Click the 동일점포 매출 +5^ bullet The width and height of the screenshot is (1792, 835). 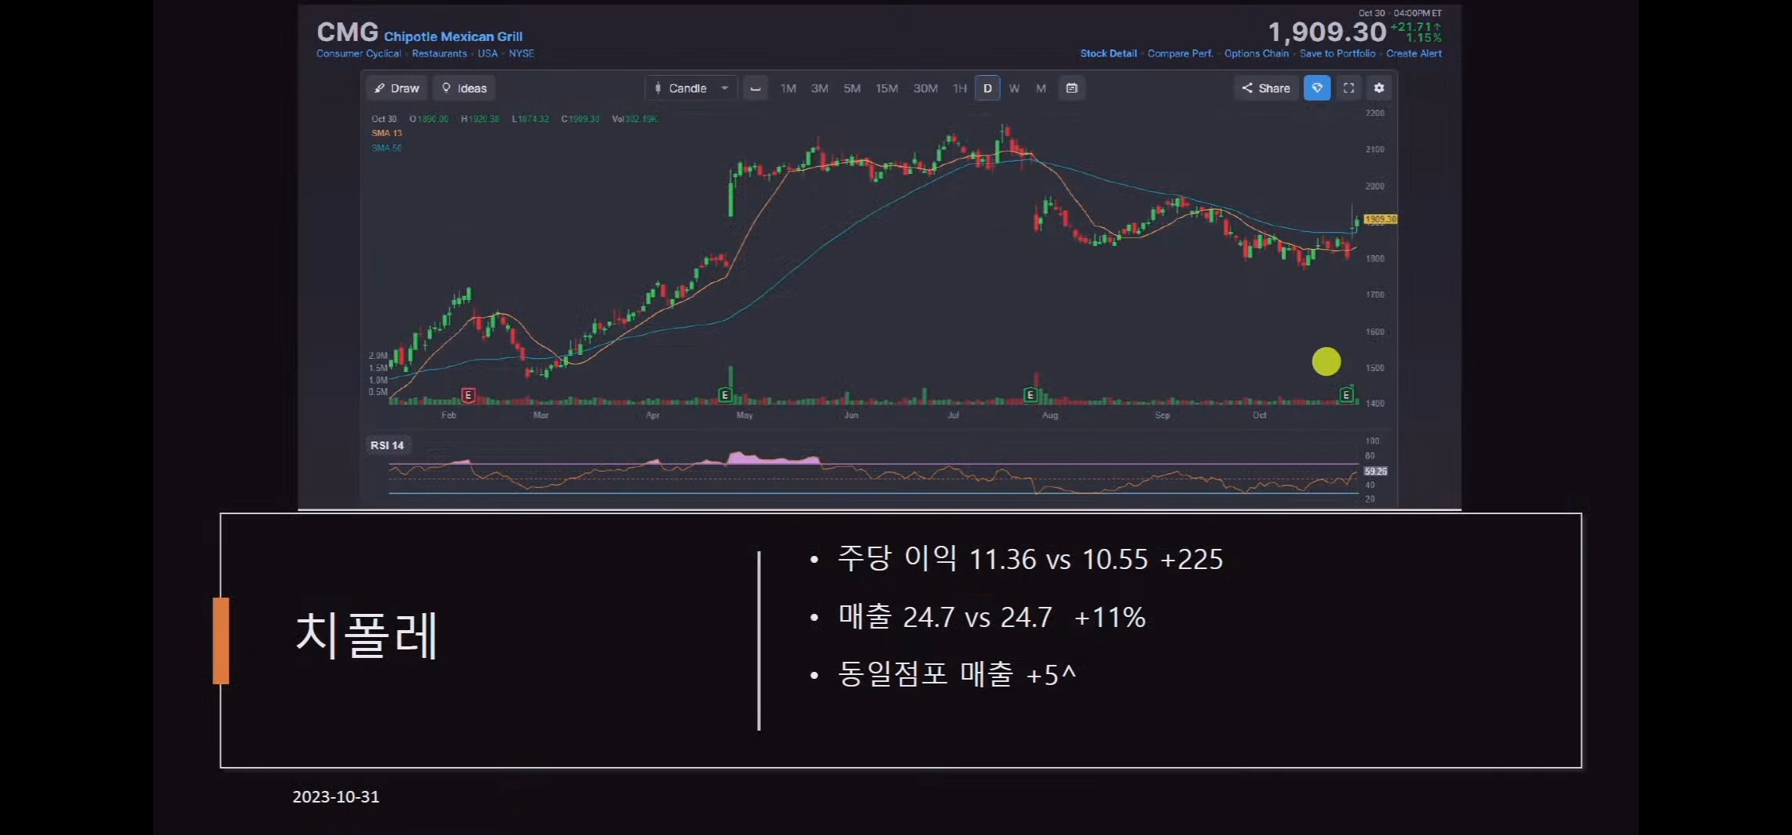(956, 674)
